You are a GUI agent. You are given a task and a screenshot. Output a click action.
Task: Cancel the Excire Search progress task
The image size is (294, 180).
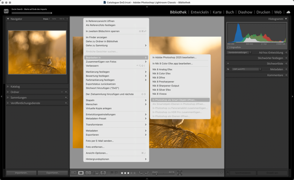(51, 13)
